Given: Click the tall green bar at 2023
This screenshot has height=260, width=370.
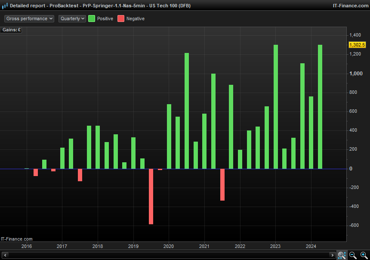Looking at the screenshot, I should [276, 106].
